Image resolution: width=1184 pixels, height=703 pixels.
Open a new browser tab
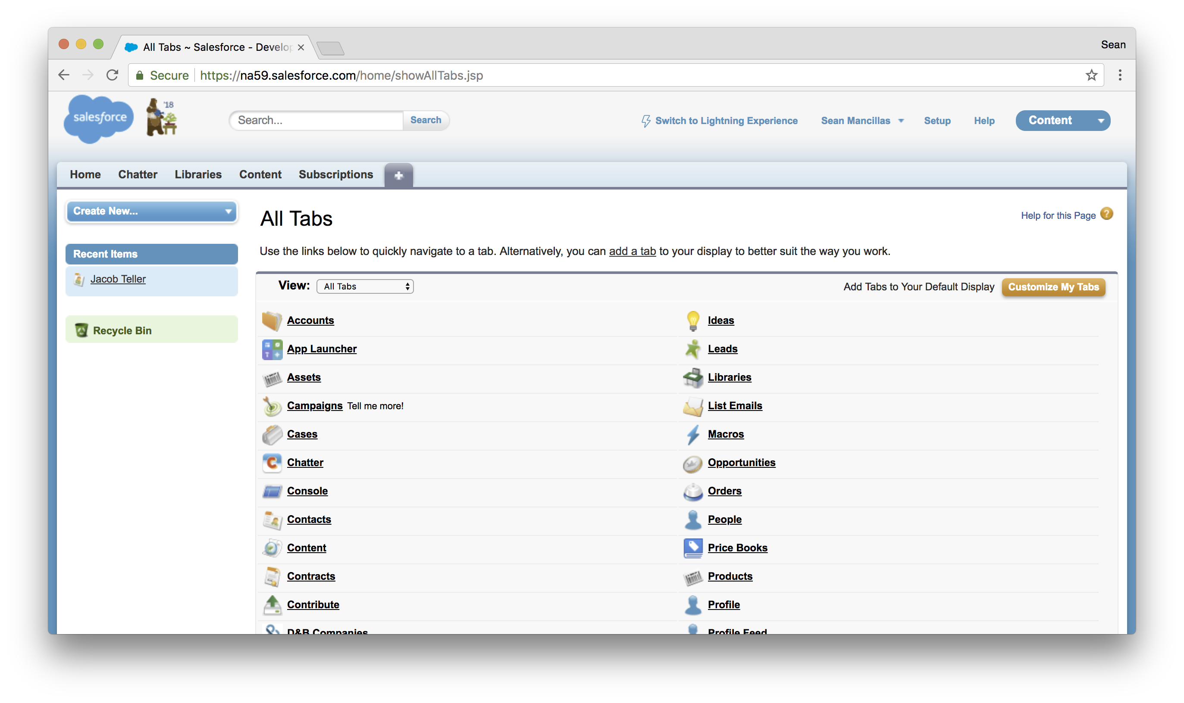coord(331,48)
